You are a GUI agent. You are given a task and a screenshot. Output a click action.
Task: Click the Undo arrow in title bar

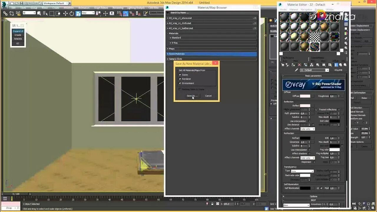tap(26, 3)
